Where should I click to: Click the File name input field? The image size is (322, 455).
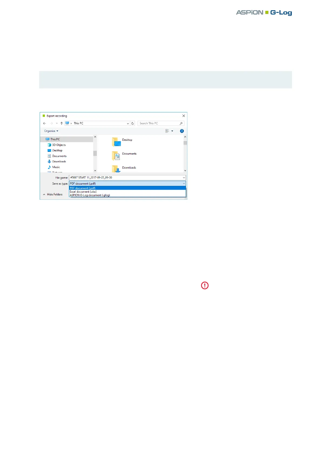(126, 178)
